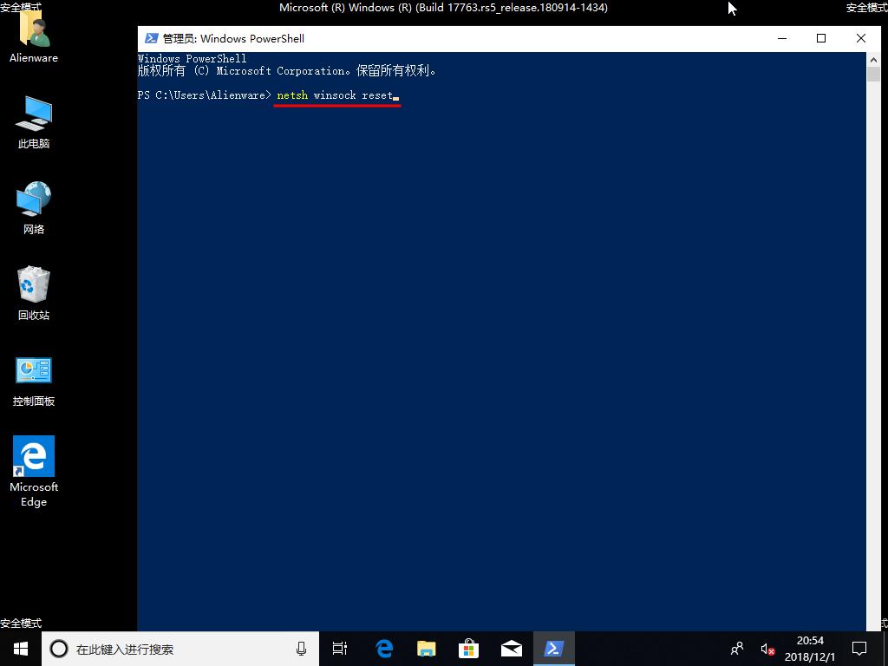Open the People tray icon
The width and height of the screenshot is (888, 666).
pyautogui.click(x=737, y=649)
